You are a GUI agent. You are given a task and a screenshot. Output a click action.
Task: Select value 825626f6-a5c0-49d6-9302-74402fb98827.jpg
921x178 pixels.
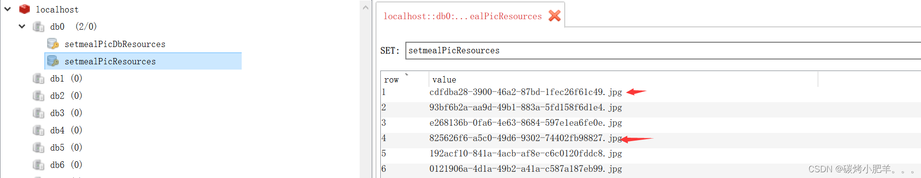pyautogui.click(x=526, y=138)
